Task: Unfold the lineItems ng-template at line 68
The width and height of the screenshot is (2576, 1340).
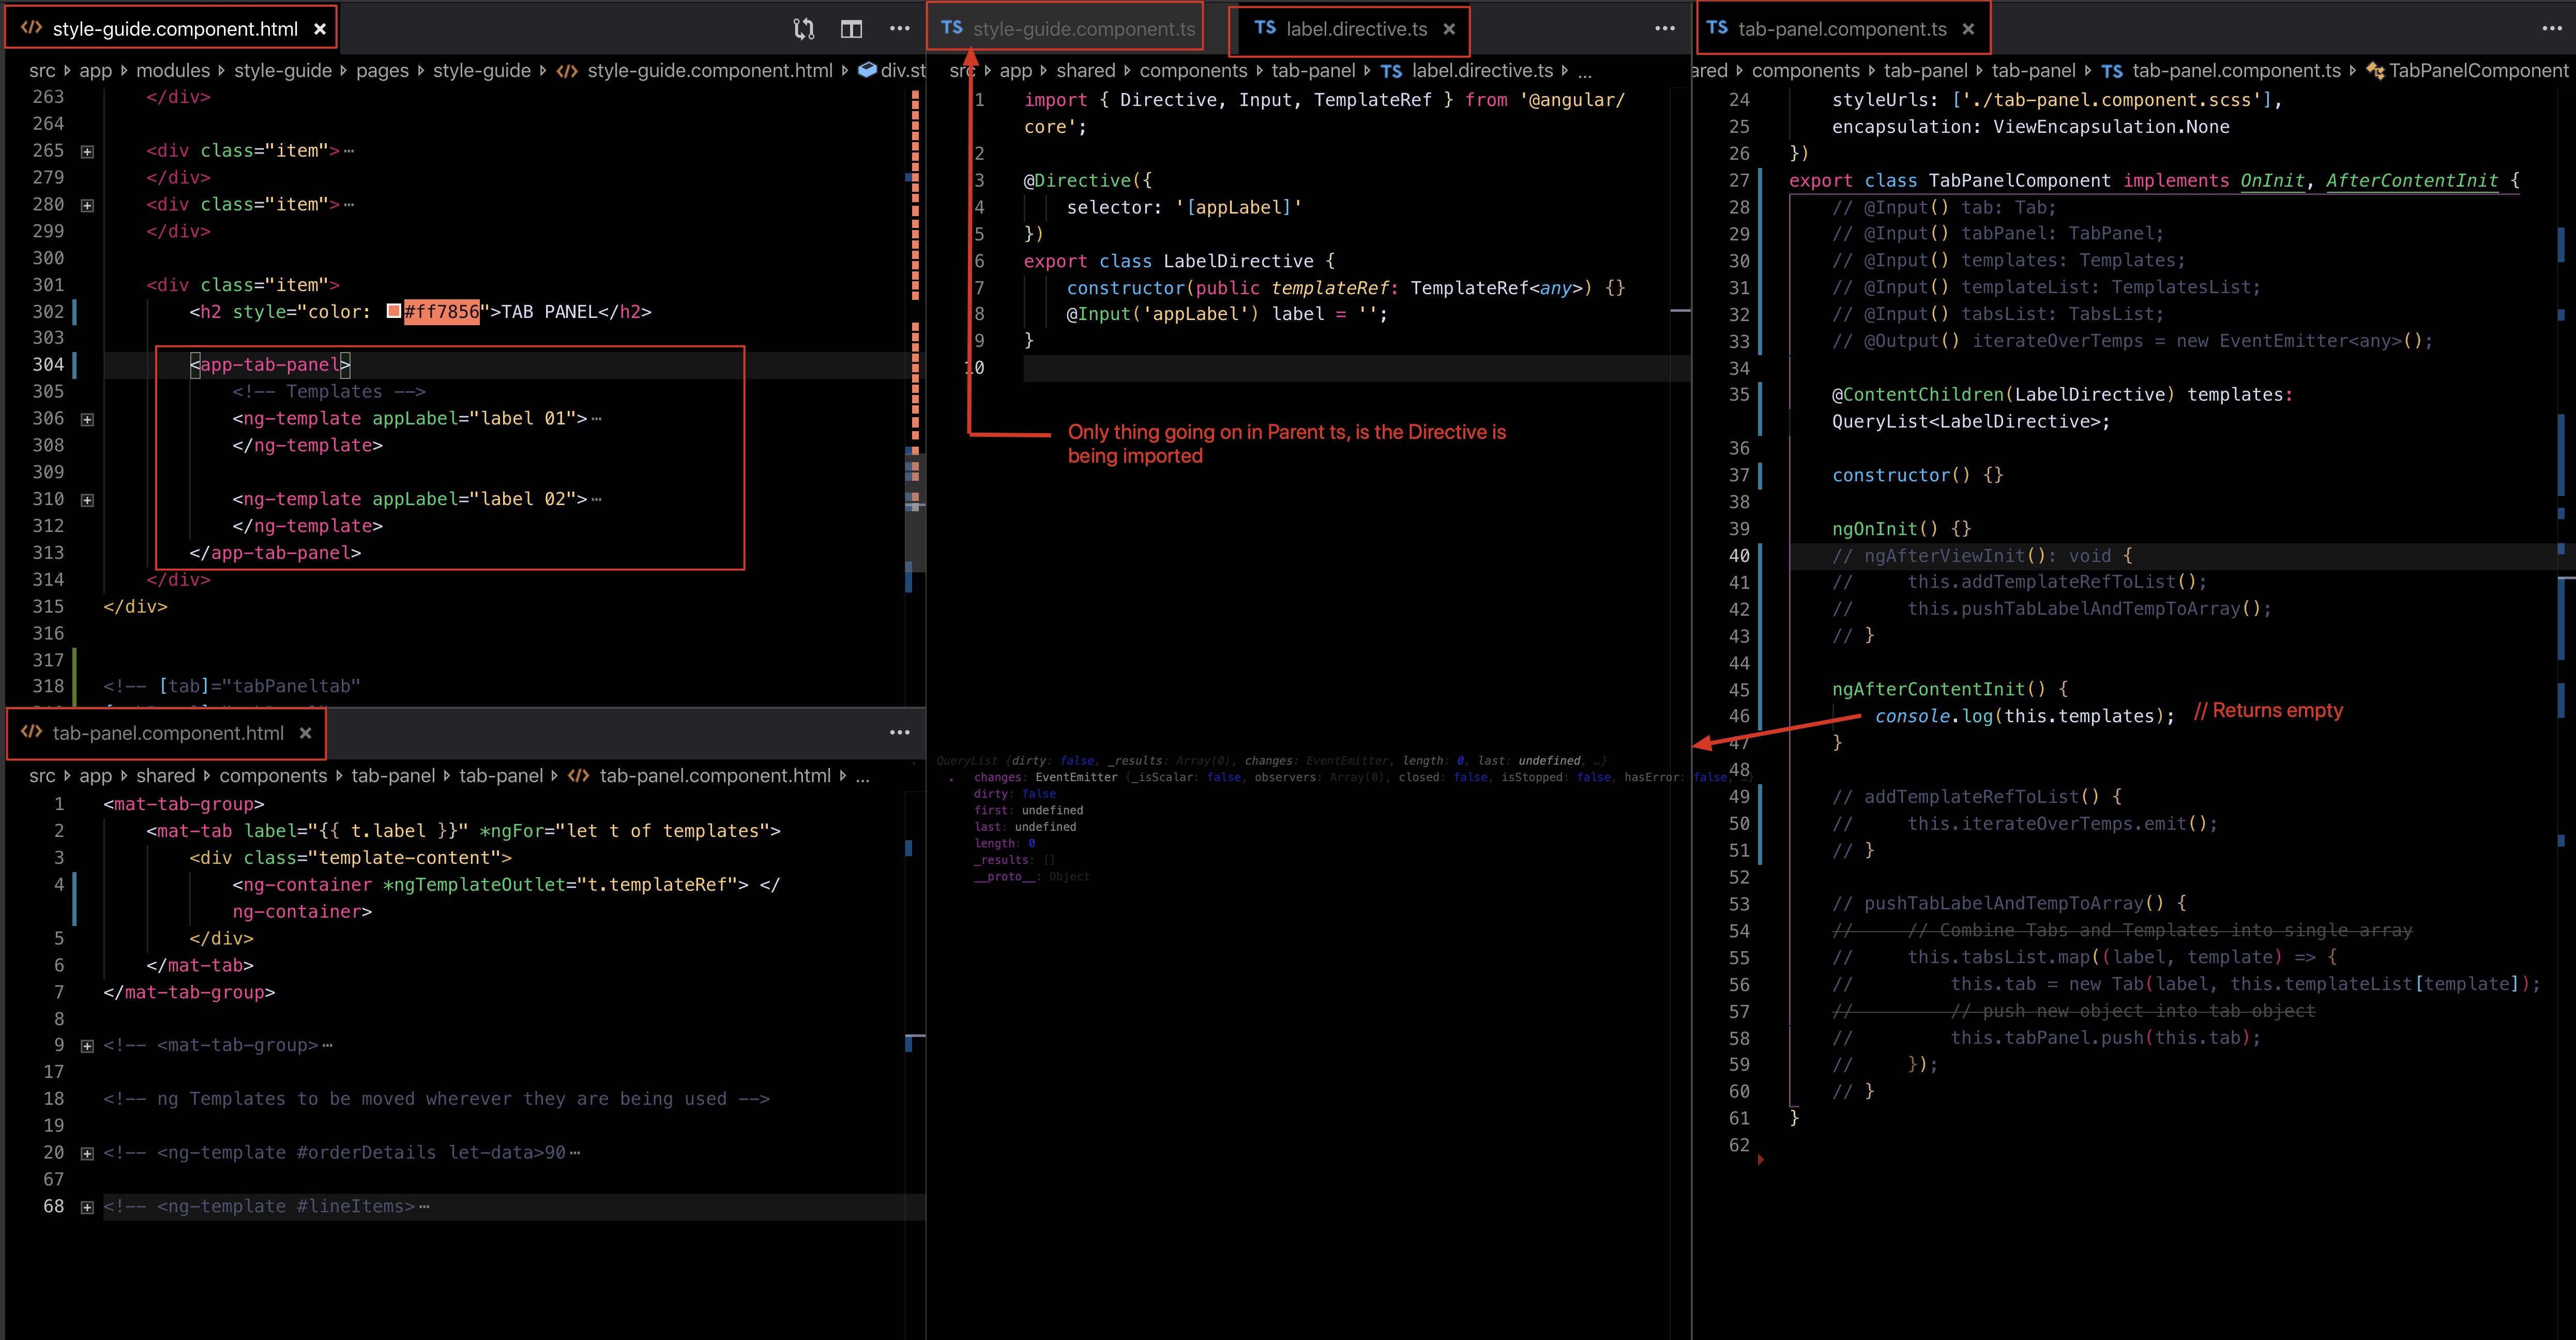Action: pos(87,1207)
